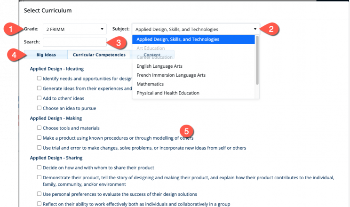The width and height of the screenshot is (350, 207).
Task: Click the 'Grade:' label text
Action: tap(31, 29)
